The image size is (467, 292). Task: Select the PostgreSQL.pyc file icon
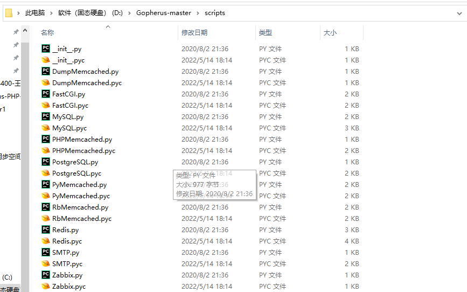(46, 173)
